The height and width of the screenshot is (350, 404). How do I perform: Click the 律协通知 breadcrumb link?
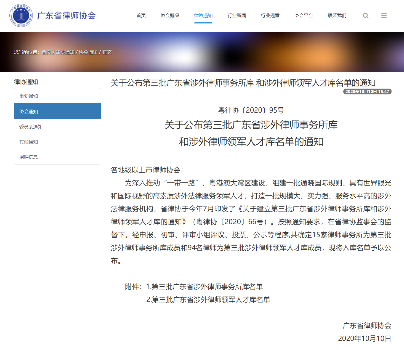65,52
